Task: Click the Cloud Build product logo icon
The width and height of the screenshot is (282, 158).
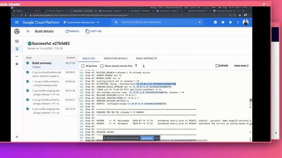Action: pos(17,31)
